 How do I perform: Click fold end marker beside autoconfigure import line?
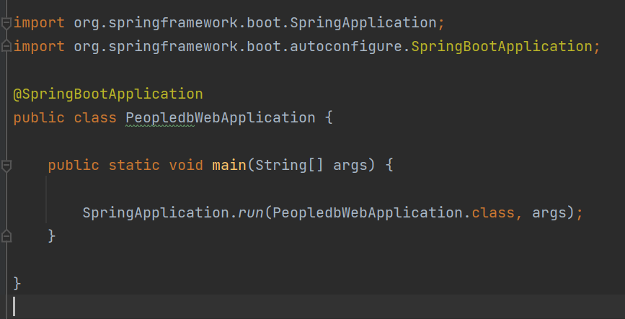coord(6,47)
